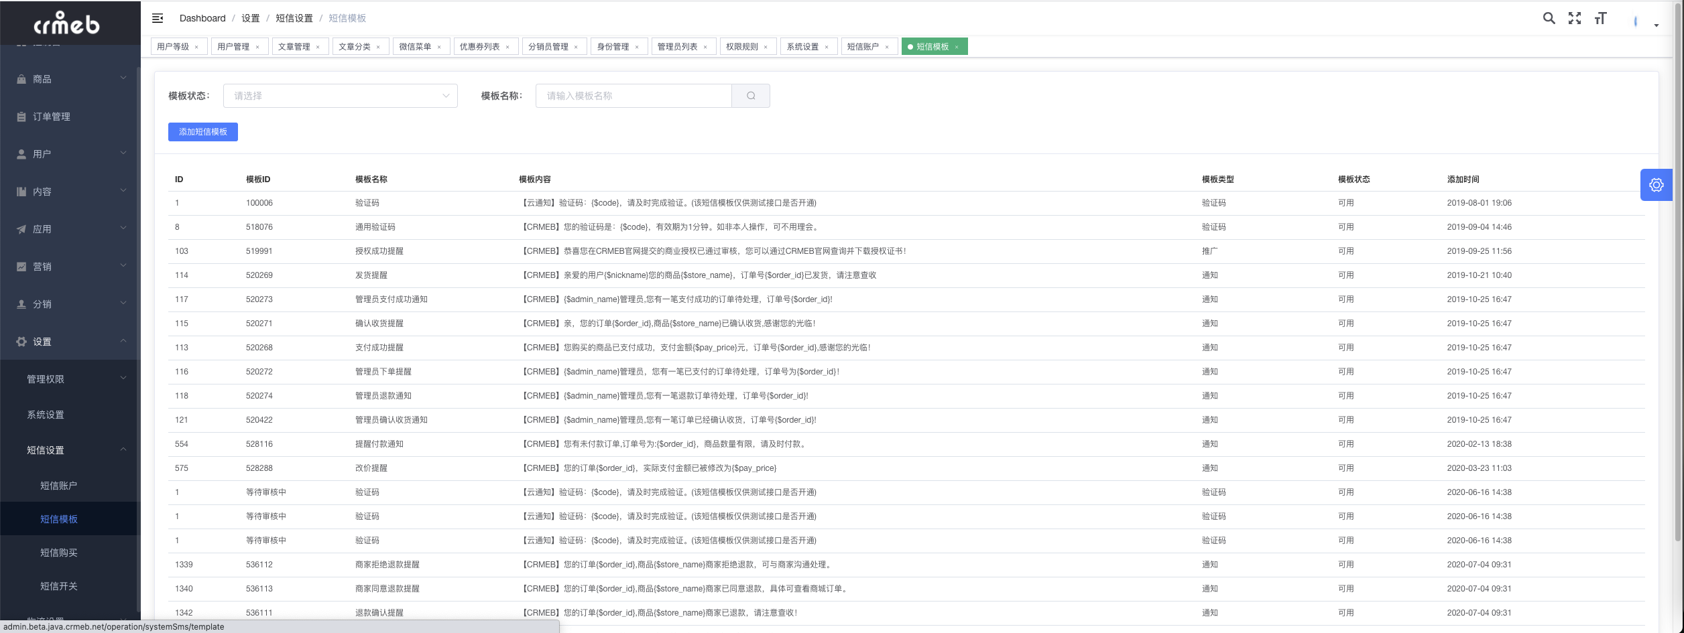1684x633 pixels.
Task: Click the 模板名称 input field
Action: (x=634, y=96)
